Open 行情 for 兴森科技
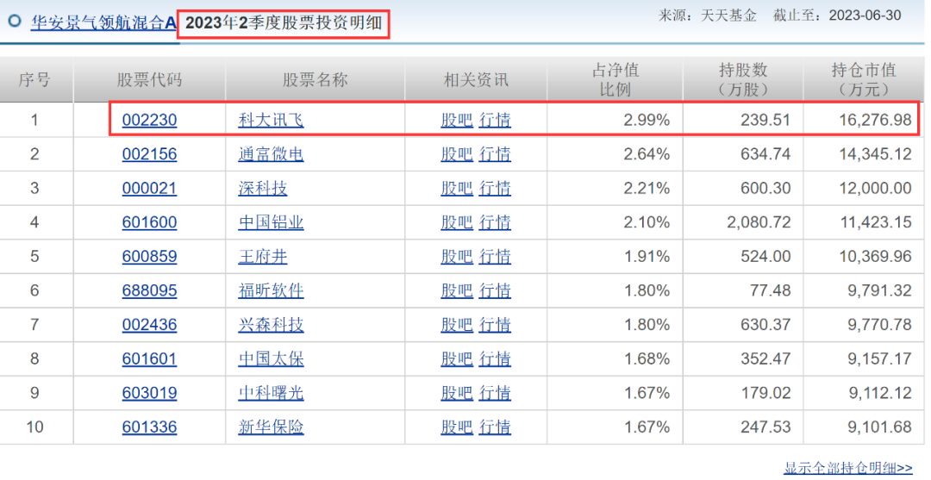This screenshot has width=931, height=480. pos(495,325)
